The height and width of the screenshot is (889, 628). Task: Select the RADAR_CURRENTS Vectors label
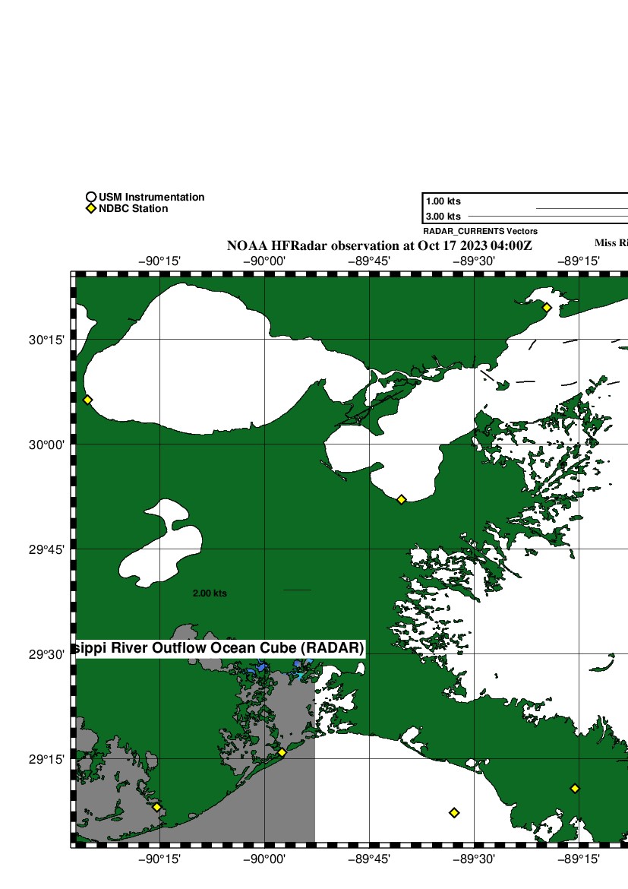(480, 231)
